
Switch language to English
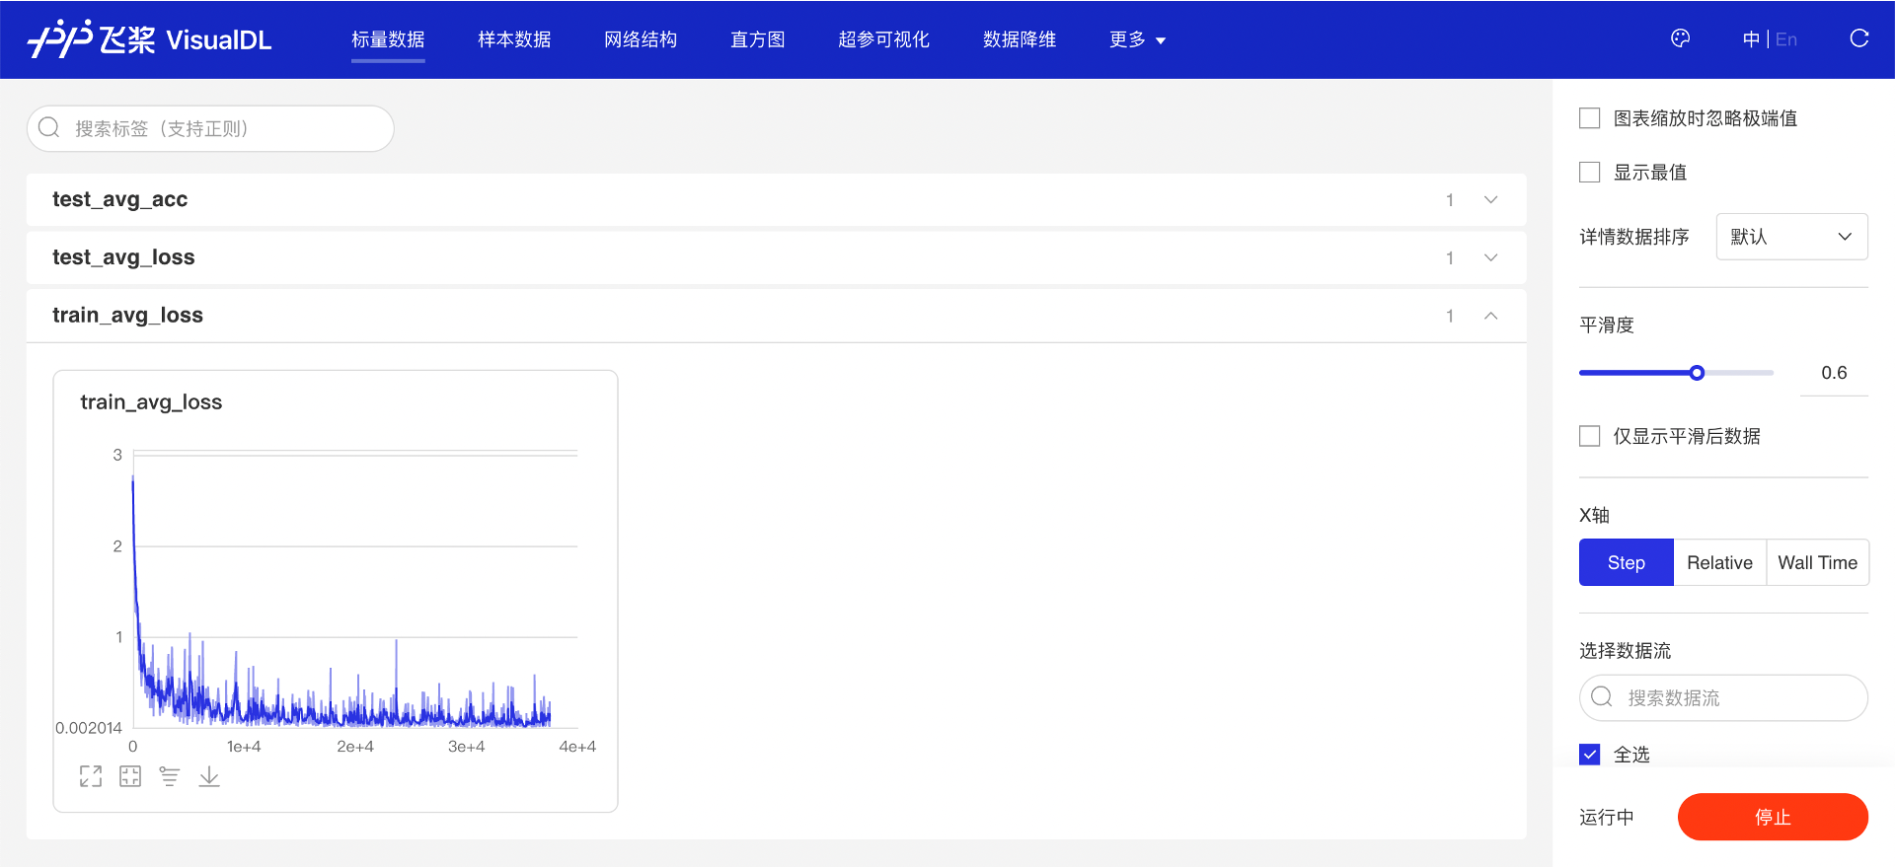1785,39
